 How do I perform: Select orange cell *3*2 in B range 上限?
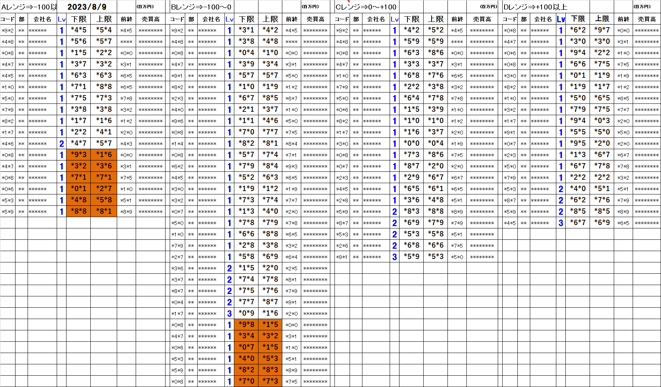[x=270, y=336]
